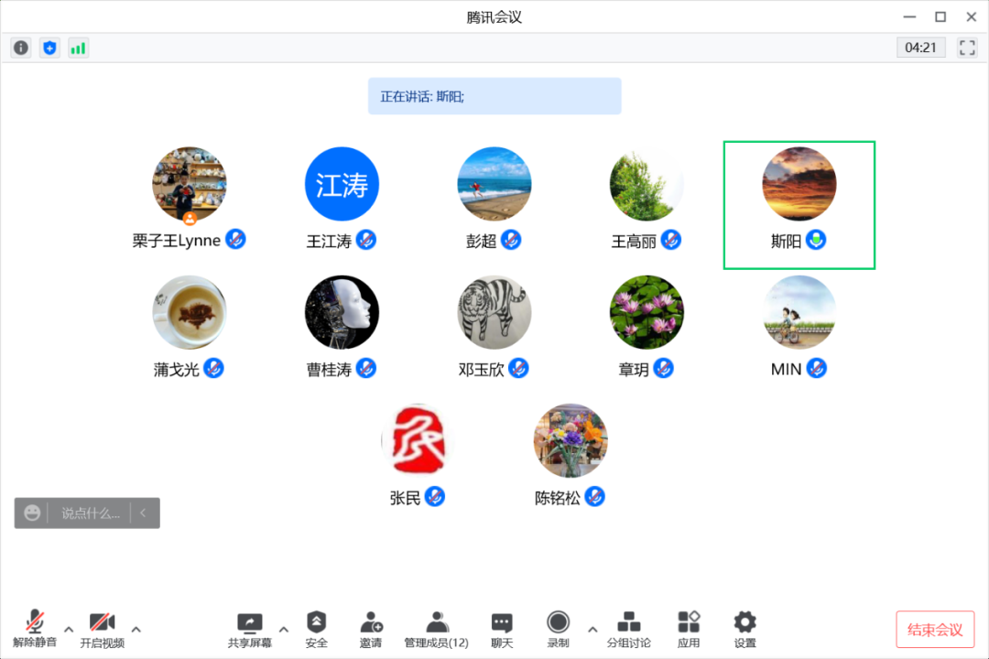Click the name label 蒲戈光
989x659 pixels.
click(177, 370)
